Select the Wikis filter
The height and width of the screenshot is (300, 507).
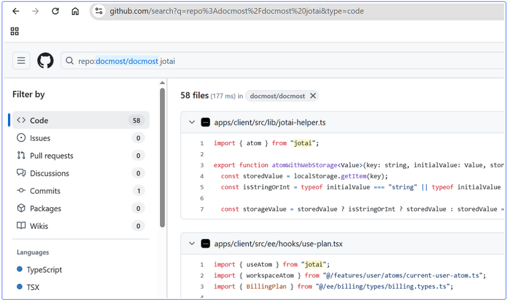pyautogui.click(x=81, y=226)
